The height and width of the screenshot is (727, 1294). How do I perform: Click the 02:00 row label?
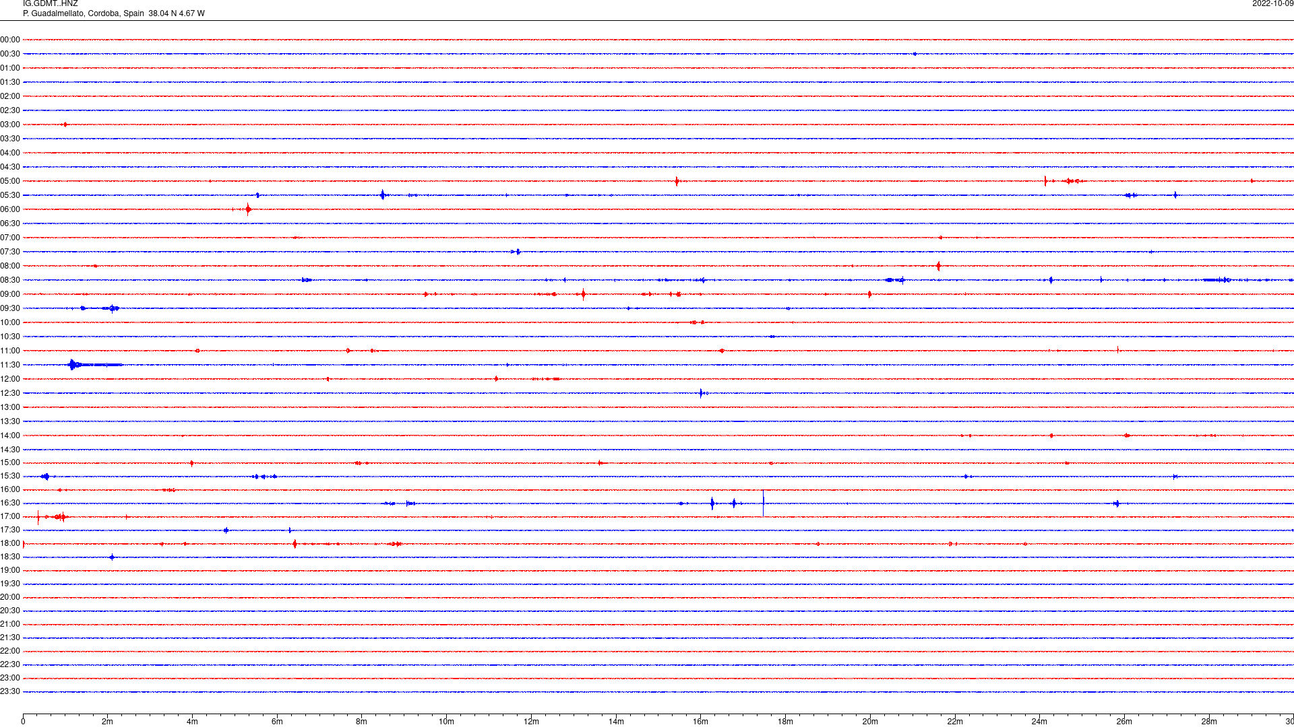[x=10, y=96]
